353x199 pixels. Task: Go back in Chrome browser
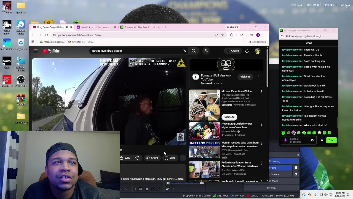[33, 35]
